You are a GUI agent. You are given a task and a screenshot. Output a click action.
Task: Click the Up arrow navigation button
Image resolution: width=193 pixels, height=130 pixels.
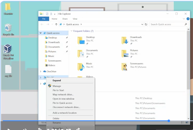point(56,24)
